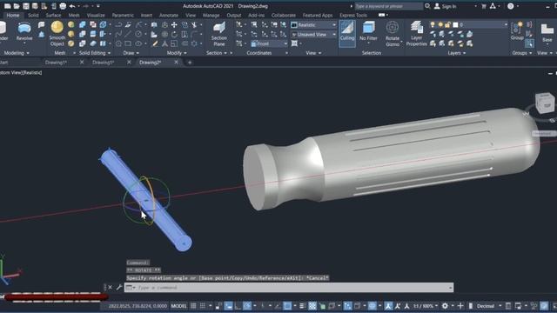Image resolution: width=557 pixels, height=313 pixels.
Task: Click the Base view tool
Action: pyautogui.click(x=547, y=33)
